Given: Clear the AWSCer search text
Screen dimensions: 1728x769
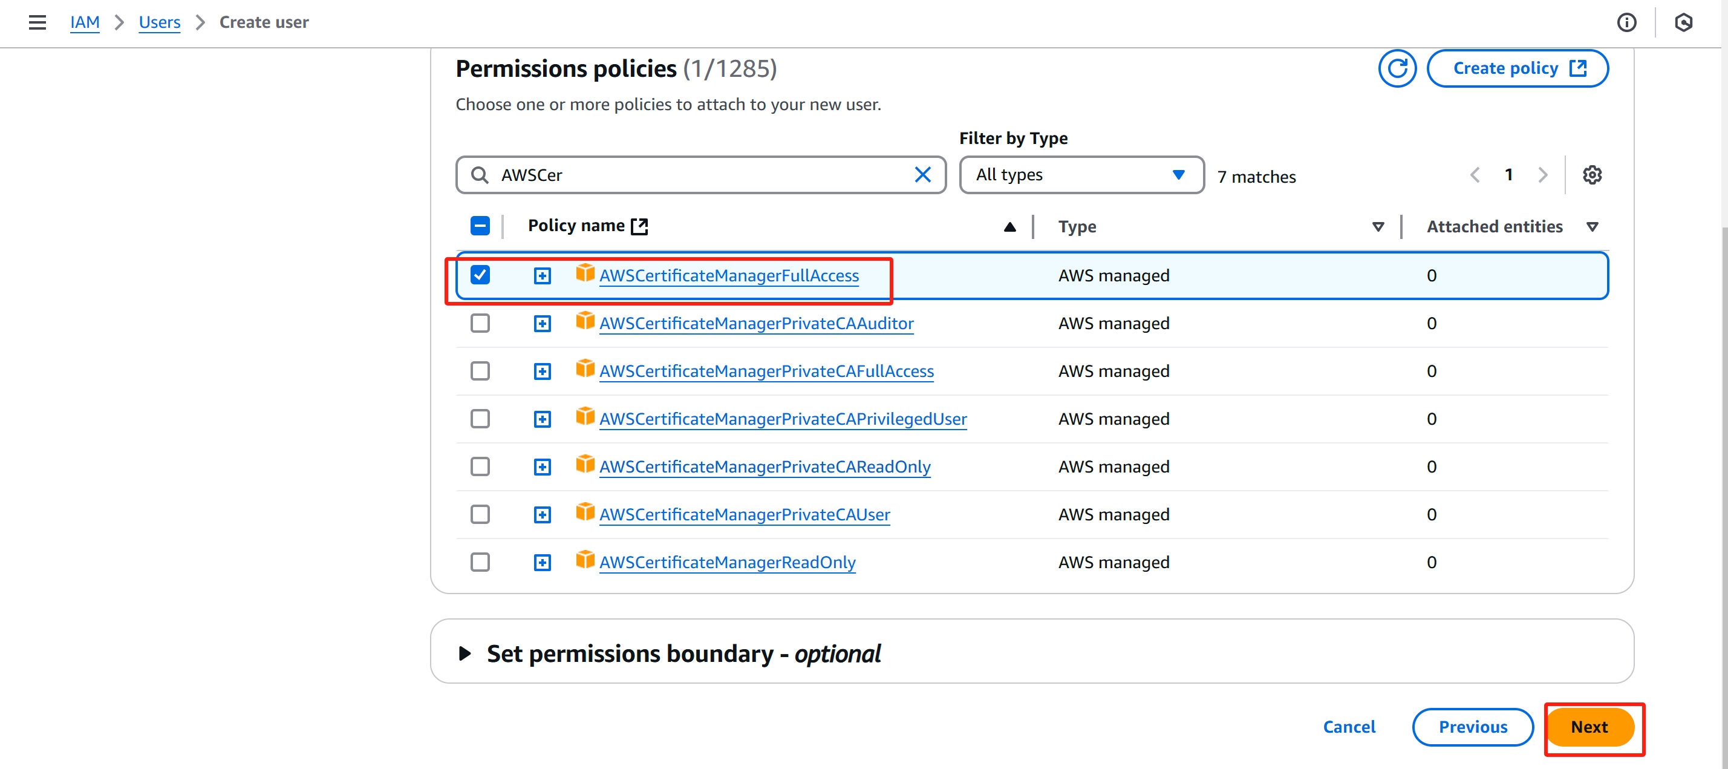Looking at the screenshot, I should tap(923, 174).
